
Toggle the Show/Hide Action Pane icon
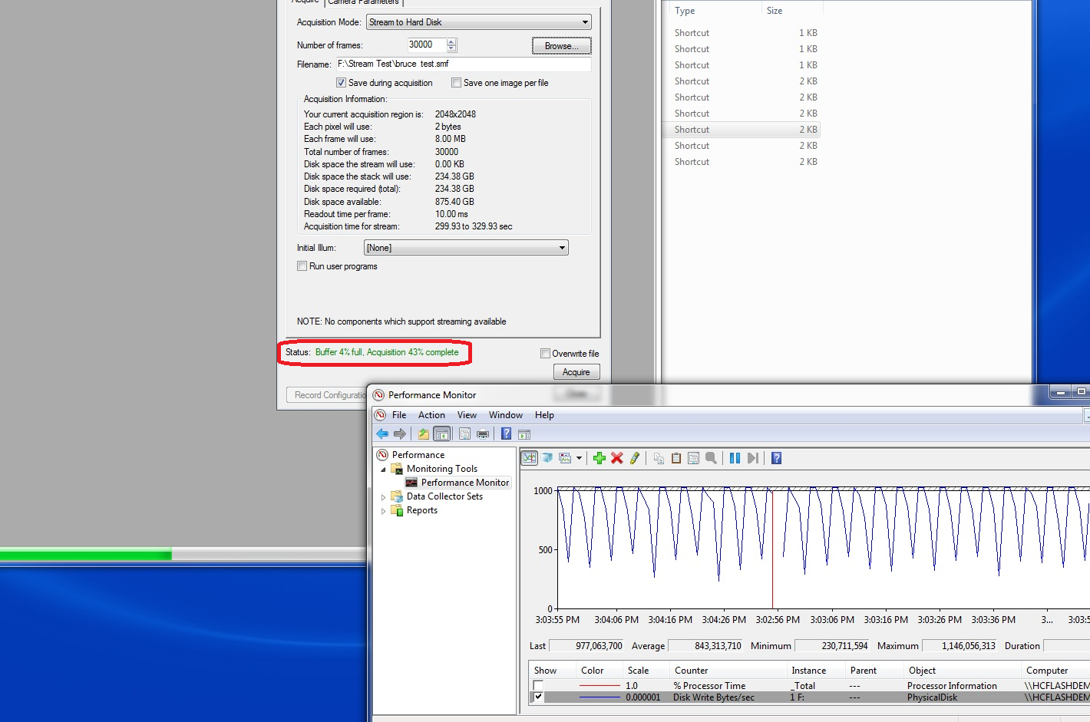(x=524, y=434)
